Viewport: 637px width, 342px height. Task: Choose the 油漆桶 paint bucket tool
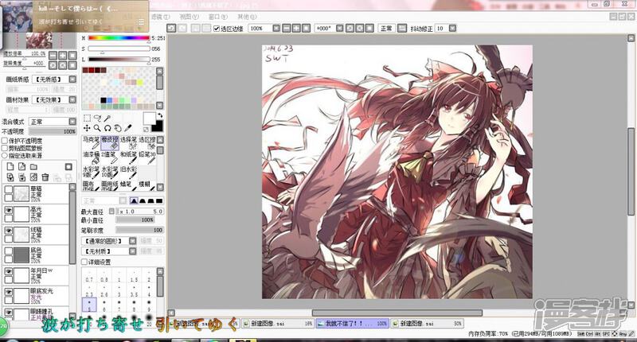click(x=91, y=157)
